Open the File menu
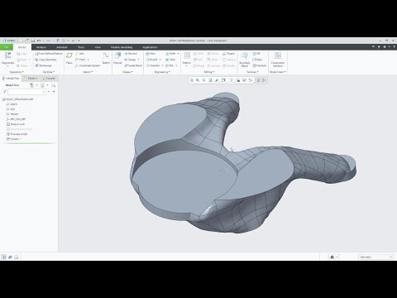 7,47
